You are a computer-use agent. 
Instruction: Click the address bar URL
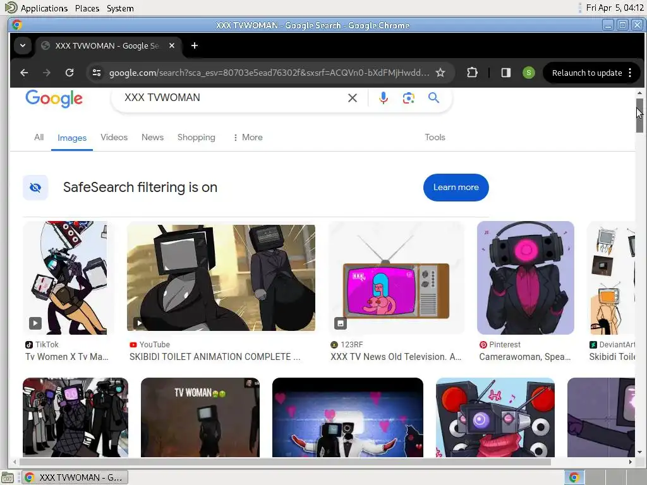pyautogui.click(x=269, y=73)
